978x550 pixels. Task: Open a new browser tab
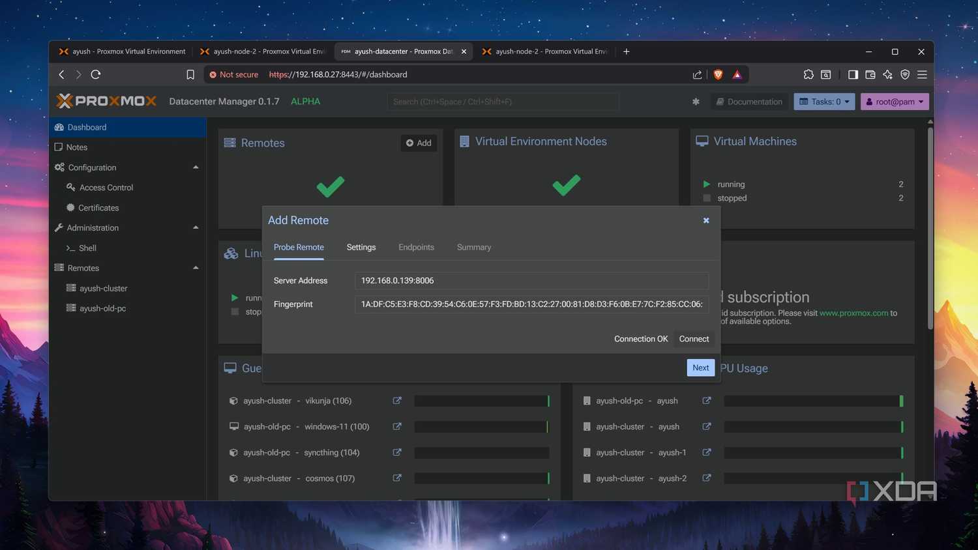coord(627,51)
